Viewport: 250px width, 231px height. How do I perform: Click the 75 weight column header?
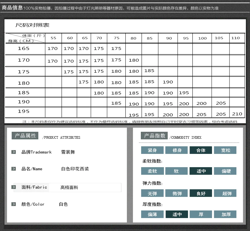point(116,38)
